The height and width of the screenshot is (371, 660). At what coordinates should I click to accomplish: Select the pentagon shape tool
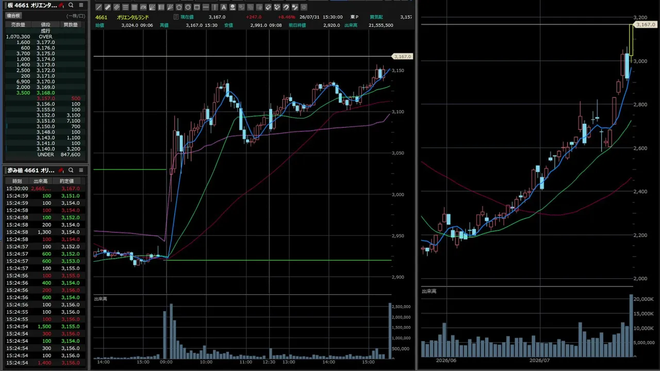coord(179,7)
